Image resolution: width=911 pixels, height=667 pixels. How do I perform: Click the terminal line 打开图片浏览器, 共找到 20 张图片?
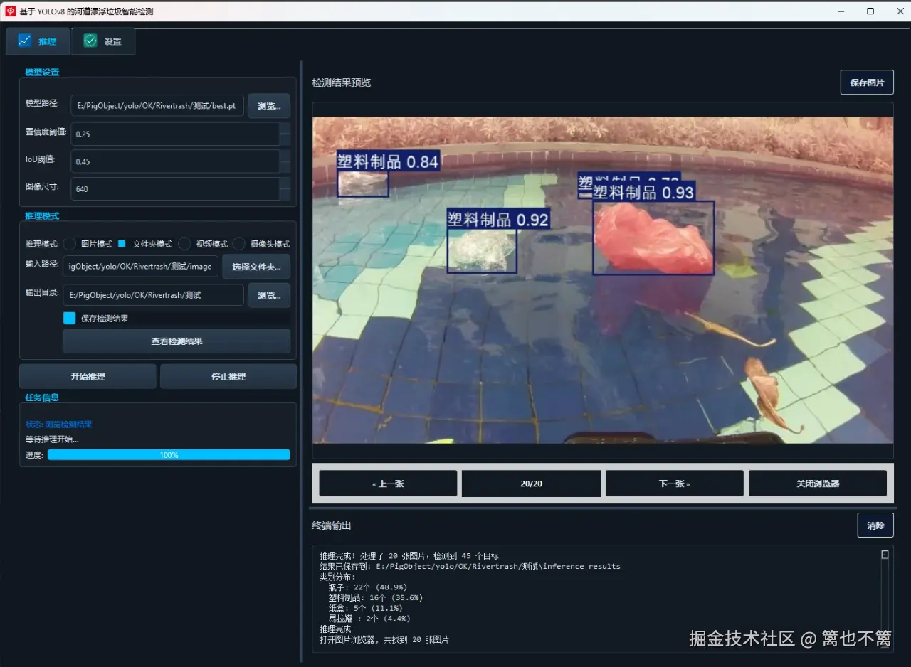coord(384,640)
